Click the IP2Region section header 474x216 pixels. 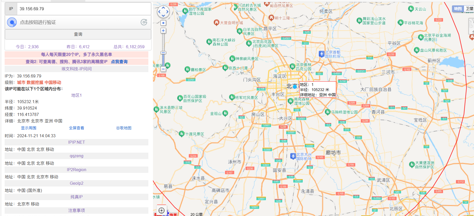(x=76, y=170)
